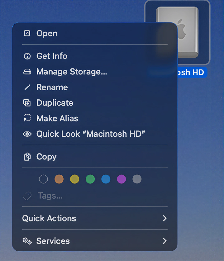This screenshot has height=261, width=224.
Task: Choose Copy from the context menu
Action: (95, 157)
